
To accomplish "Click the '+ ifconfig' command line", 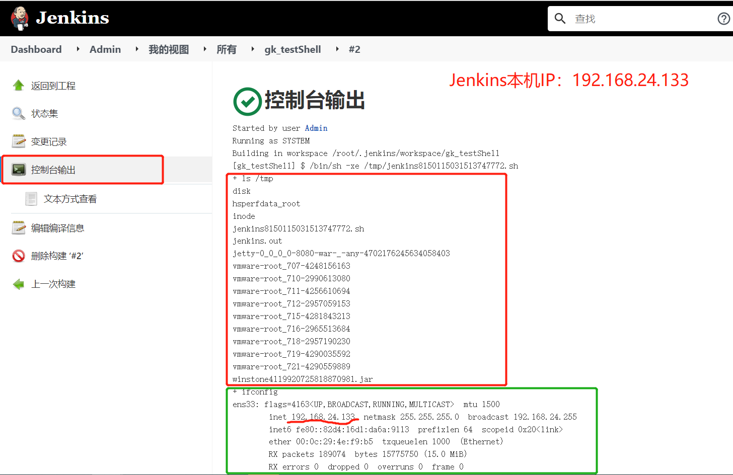I will pyautogui.click(x=255, y=392).
